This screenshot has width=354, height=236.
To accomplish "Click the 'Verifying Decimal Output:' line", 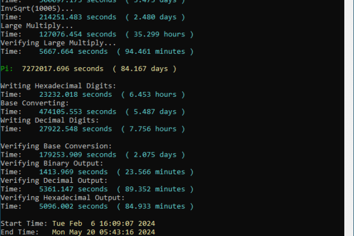I will pyautogui.click(x=54, y=180).
